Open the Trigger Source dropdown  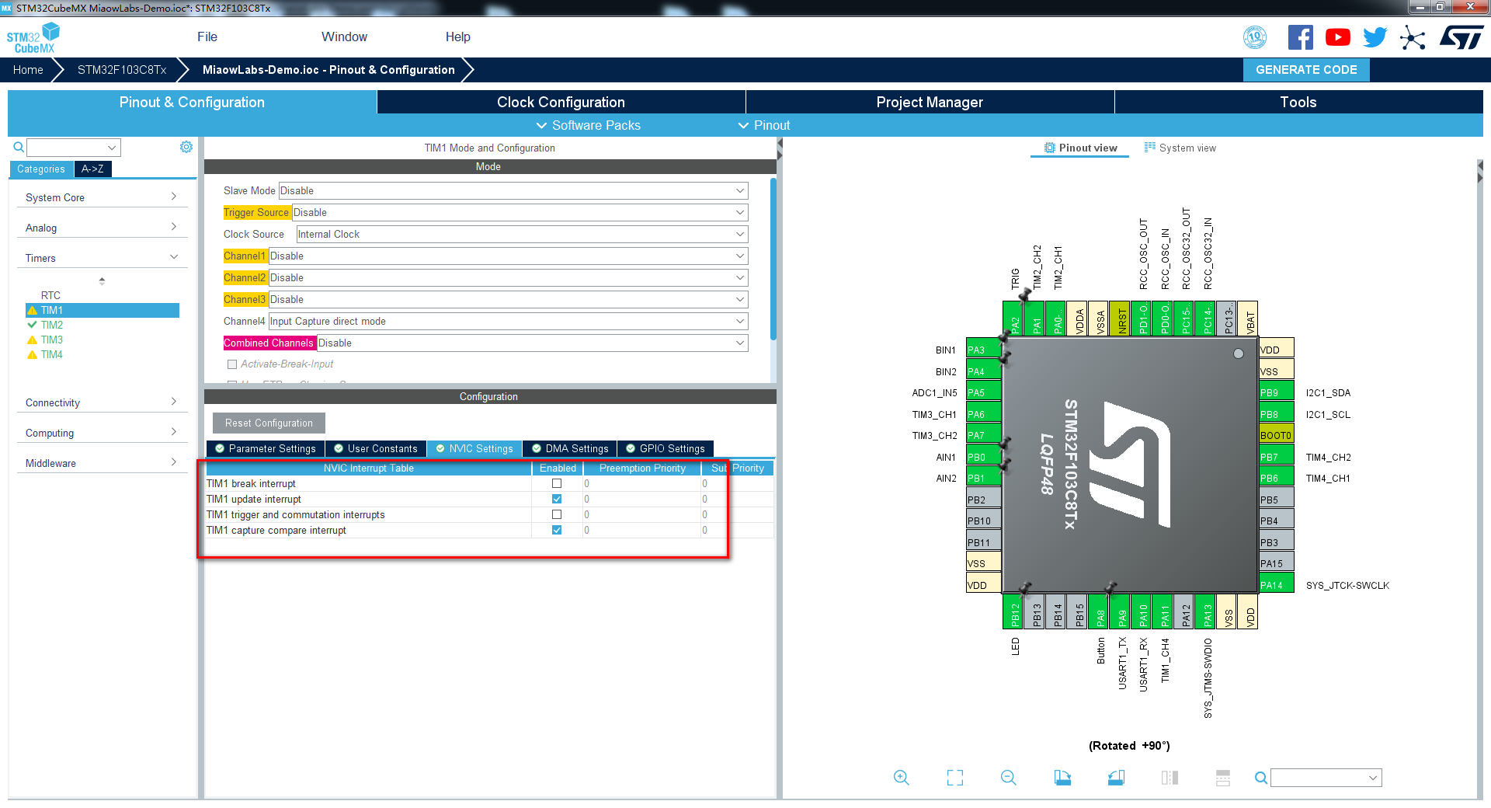(520, 212)
